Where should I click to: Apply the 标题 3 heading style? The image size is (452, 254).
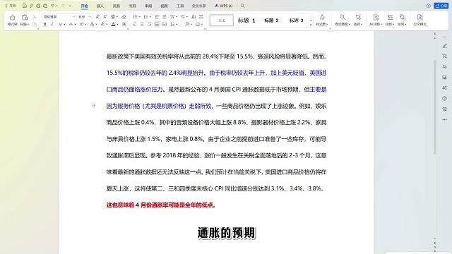pyautogui.click(x=296, y=20)
